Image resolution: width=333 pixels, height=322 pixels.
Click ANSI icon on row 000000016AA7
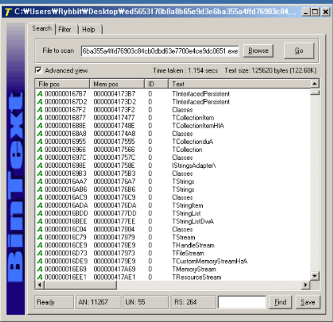(40, 181)
